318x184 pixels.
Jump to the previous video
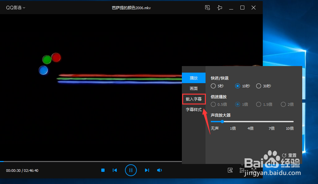tap(115, 170)
